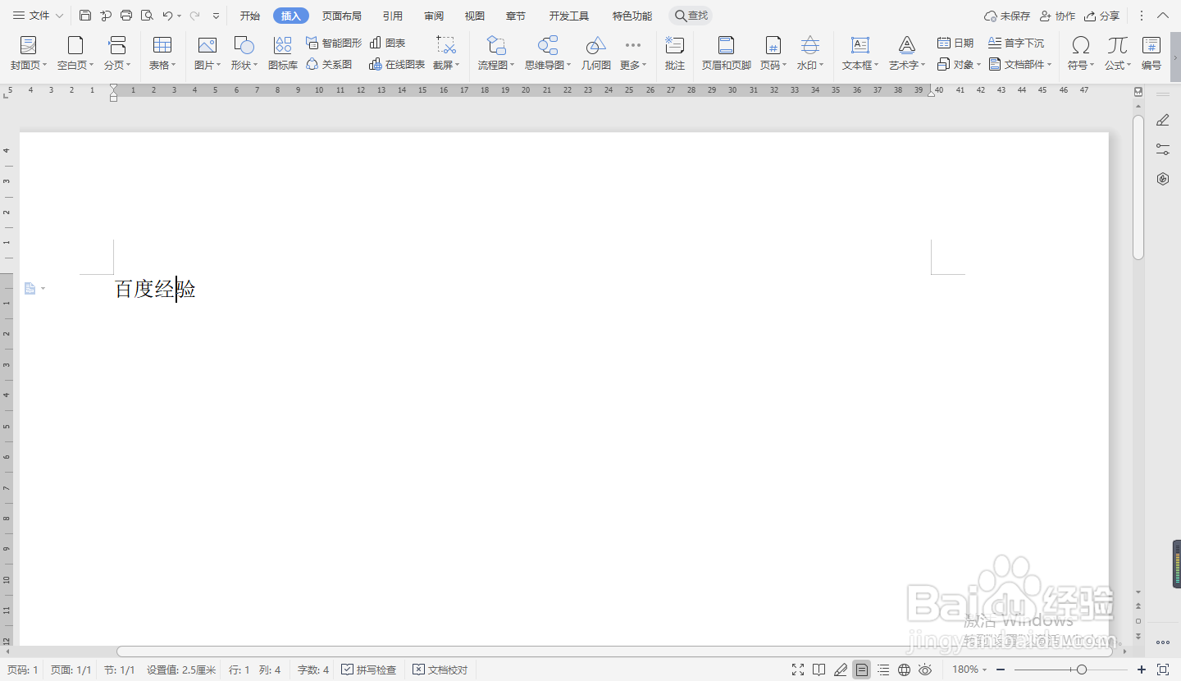Toggle spell check (拼写检查) in status bar
The image size is (1181, 681).
pyautogui.click(x=369, y=670)
